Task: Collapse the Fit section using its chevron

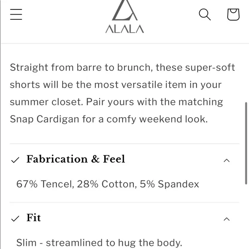Action: coord(227,219)
